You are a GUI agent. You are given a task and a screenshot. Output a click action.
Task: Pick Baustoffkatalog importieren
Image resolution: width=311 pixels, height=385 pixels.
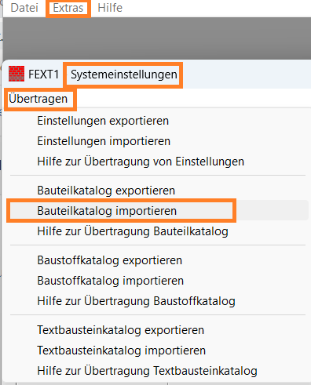[110, 281]
